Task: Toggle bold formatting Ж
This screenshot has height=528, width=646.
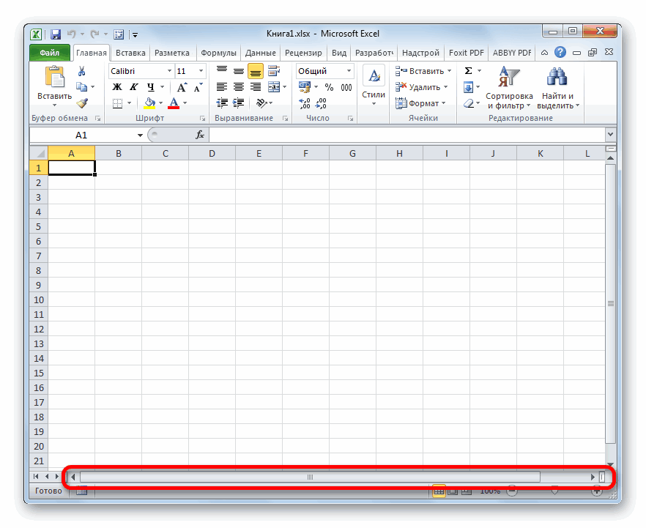Action: [x=117, y=87]
